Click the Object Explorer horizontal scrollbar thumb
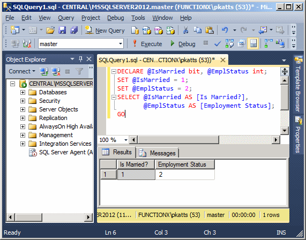Viewport: 306px width, 240px height. (28, 217)
